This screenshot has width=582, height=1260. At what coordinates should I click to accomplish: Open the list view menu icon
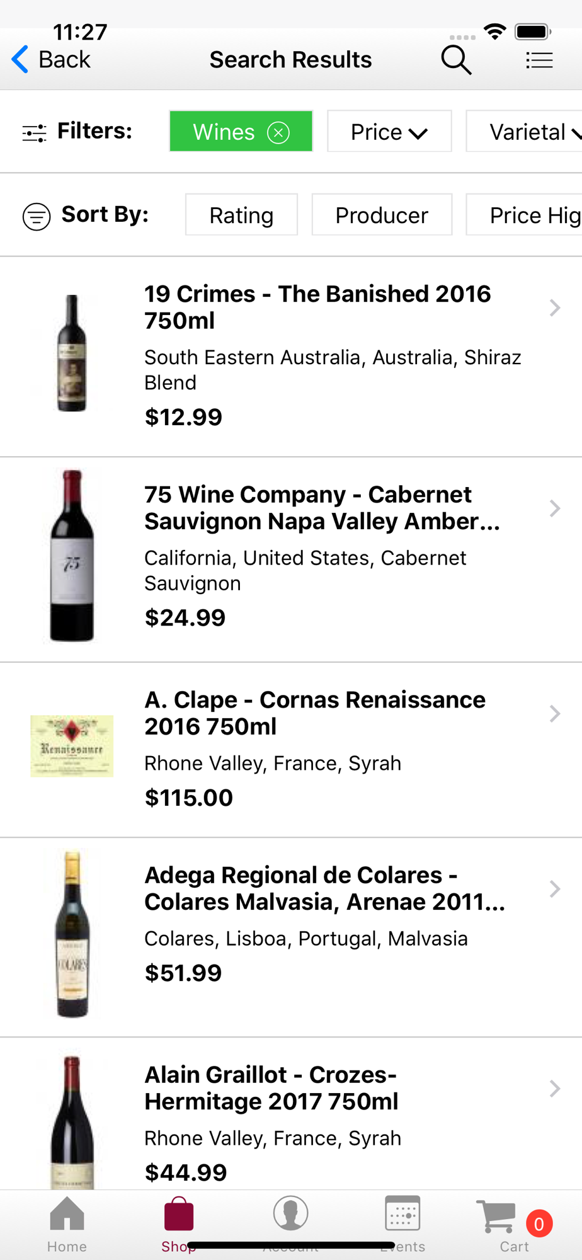click(539, 60)
